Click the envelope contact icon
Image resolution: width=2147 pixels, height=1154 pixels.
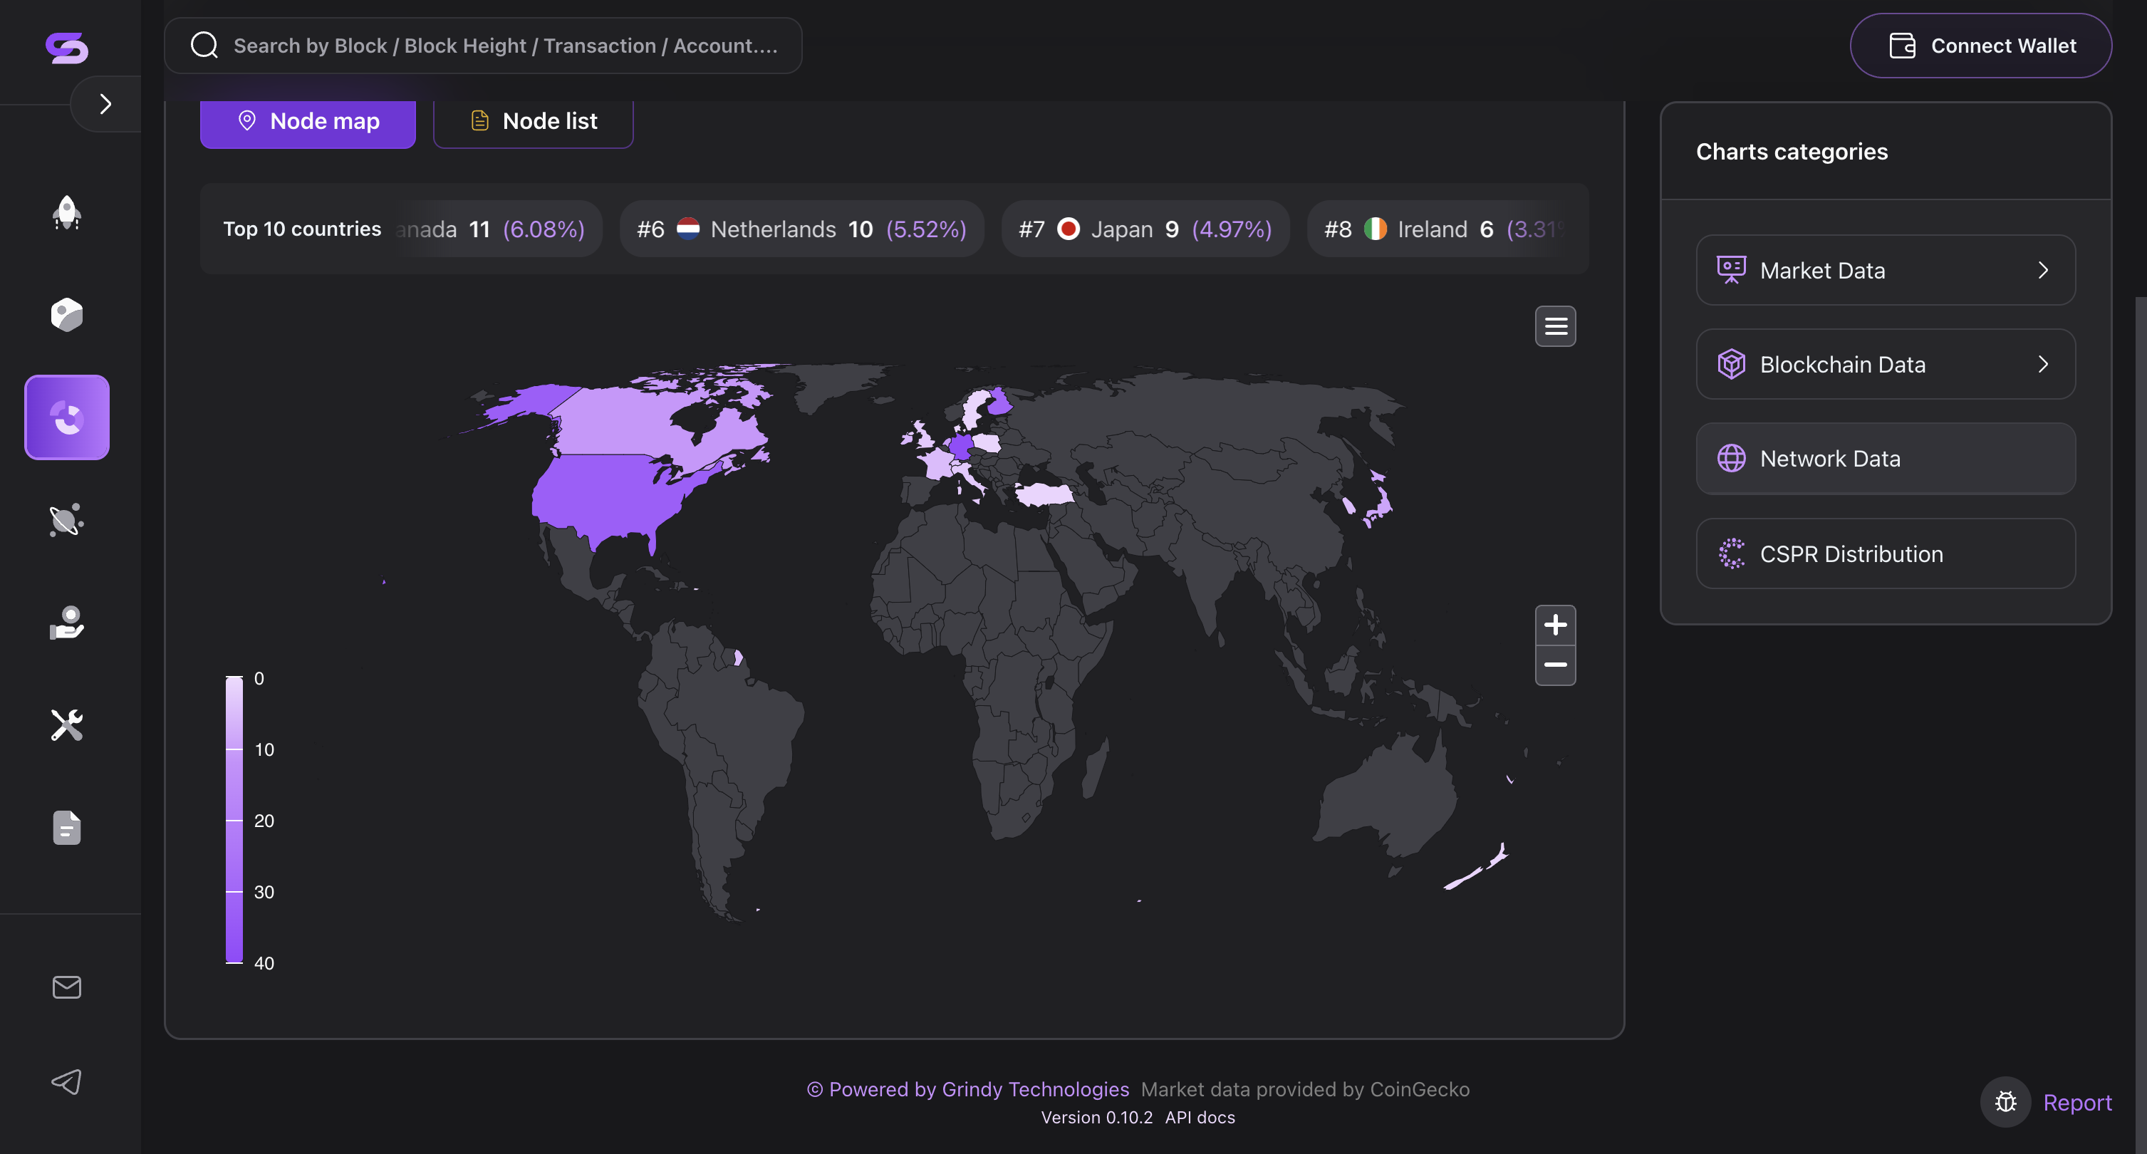pos(67,987)
